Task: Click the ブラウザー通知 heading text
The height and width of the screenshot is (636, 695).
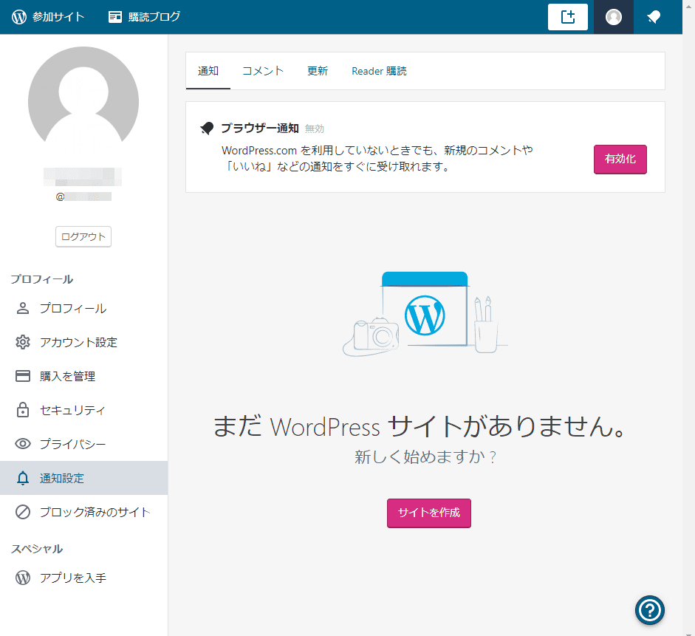Action: (260, 128)
